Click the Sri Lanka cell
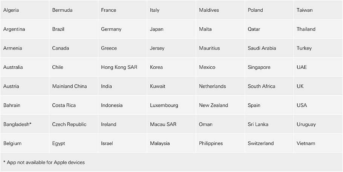343x172 pixels. (x=258, y=124)
